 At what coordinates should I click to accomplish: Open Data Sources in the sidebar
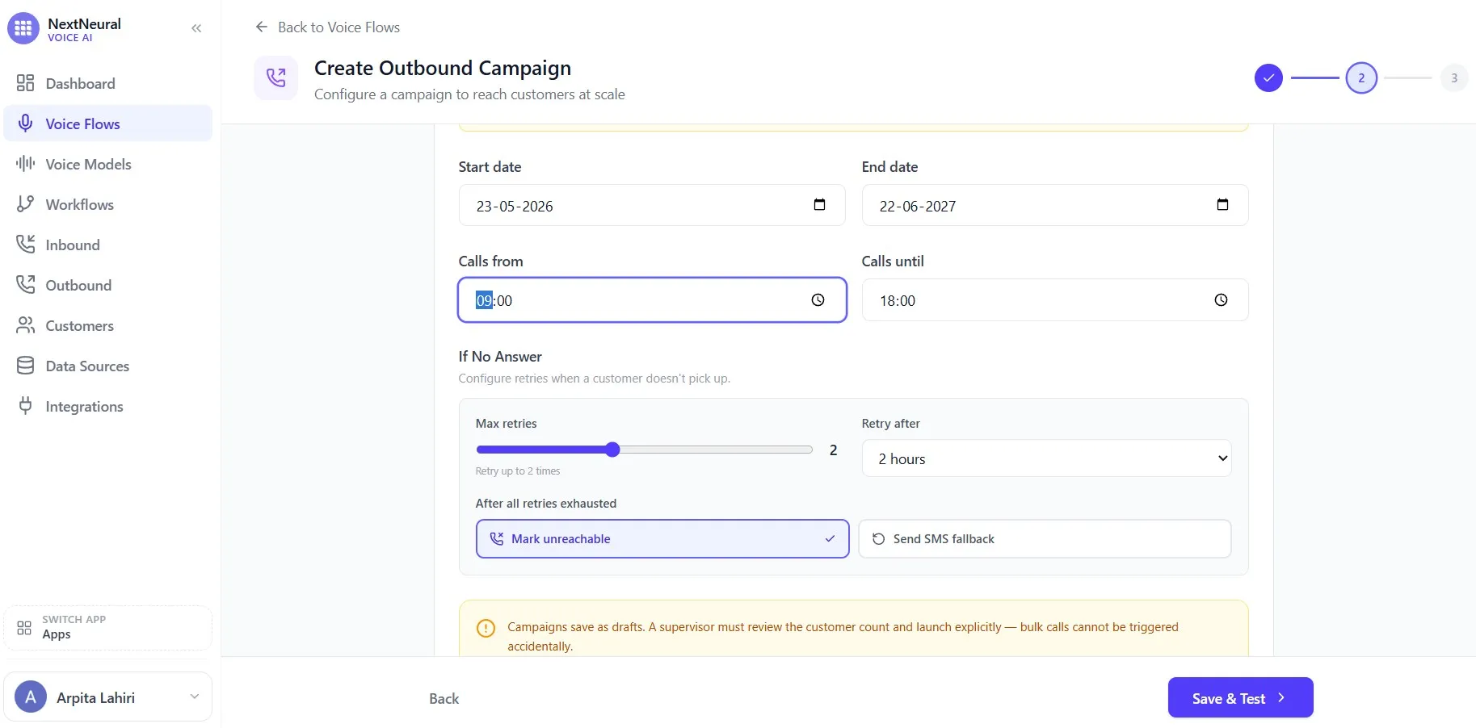(x=108, y=366)
